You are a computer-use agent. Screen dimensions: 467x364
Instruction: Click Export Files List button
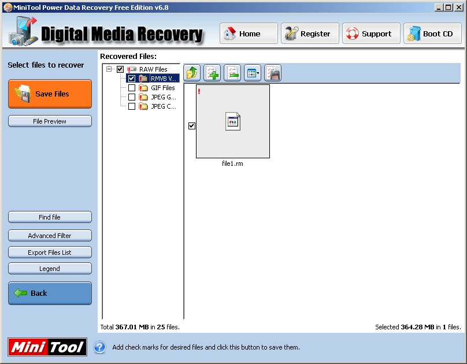point(50,252)
